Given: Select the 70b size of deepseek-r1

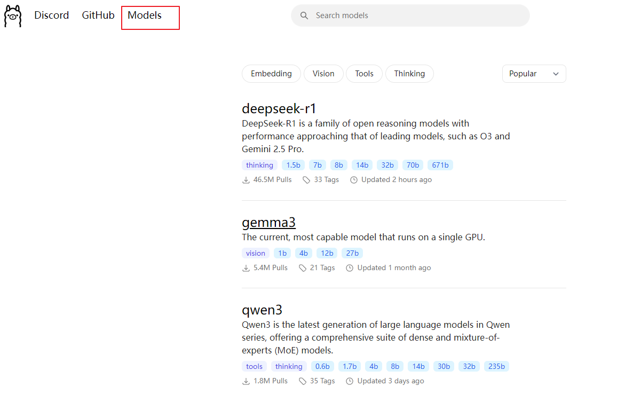Looking at the screenshot, I should [413, 165].
